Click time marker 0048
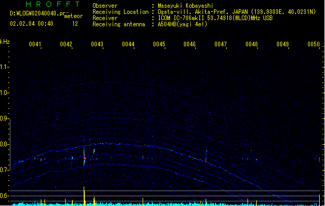The image size is (325, 206). point(252,44)
